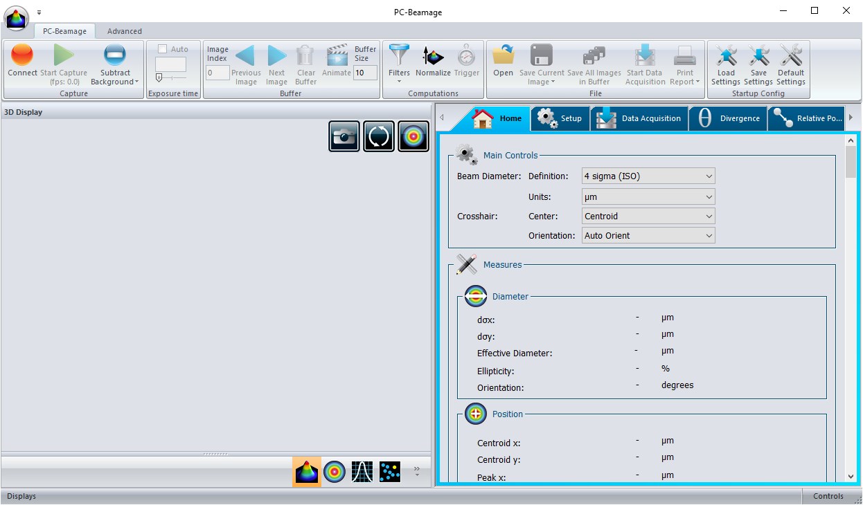The image size is (863, 505).
Task: Switch to the Advanced ribbon tab
Action: 125,31
